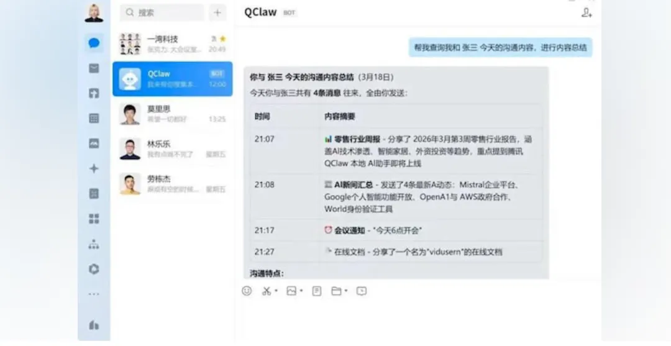Click the send image icon
This screenshot has width=671, height=346.
click(291, 291)
